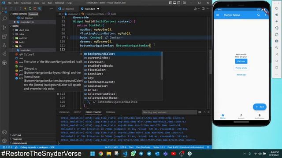Open Accounts icon in activity bar
Viewport: 282px width, 158px height.
click(x=4, y=132)
